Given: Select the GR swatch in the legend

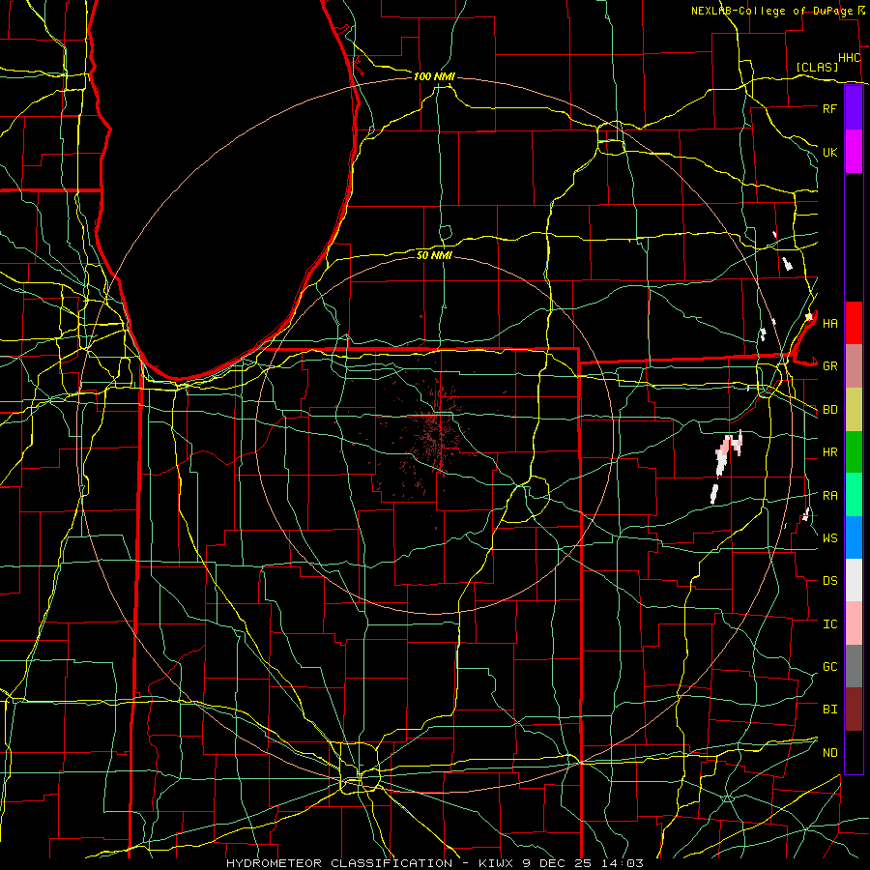Looking at the screenshot, I should click(854, 365).
